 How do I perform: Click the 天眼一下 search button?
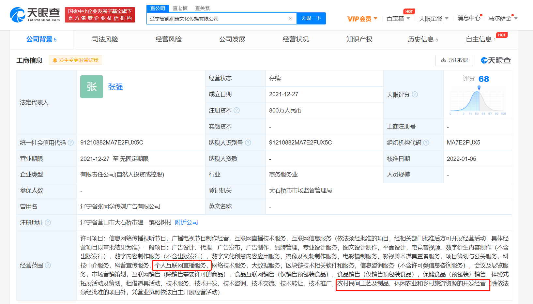pyautogui.click(x=311, y=19)
